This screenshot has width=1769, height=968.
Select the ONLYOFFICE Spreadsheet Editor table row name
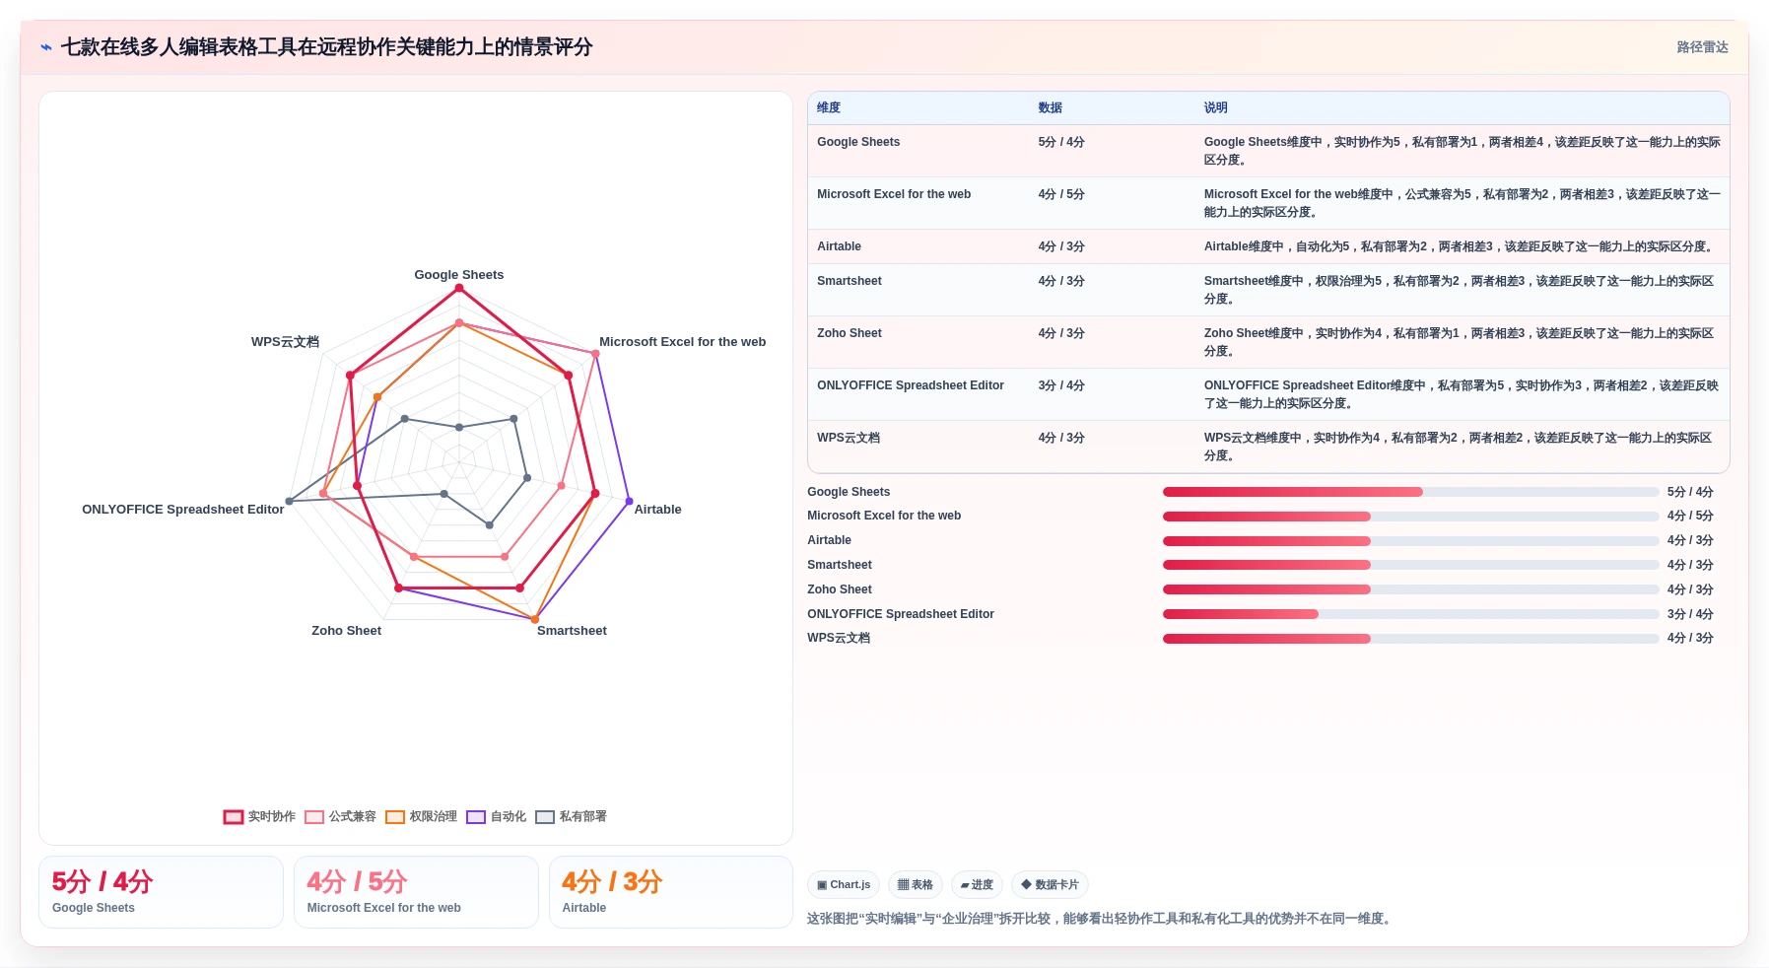[x=911, y=385]
